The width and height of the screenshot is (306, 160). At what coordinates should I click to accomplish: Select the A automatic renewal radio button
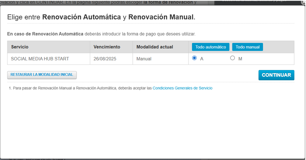click(x=194, y=58)
